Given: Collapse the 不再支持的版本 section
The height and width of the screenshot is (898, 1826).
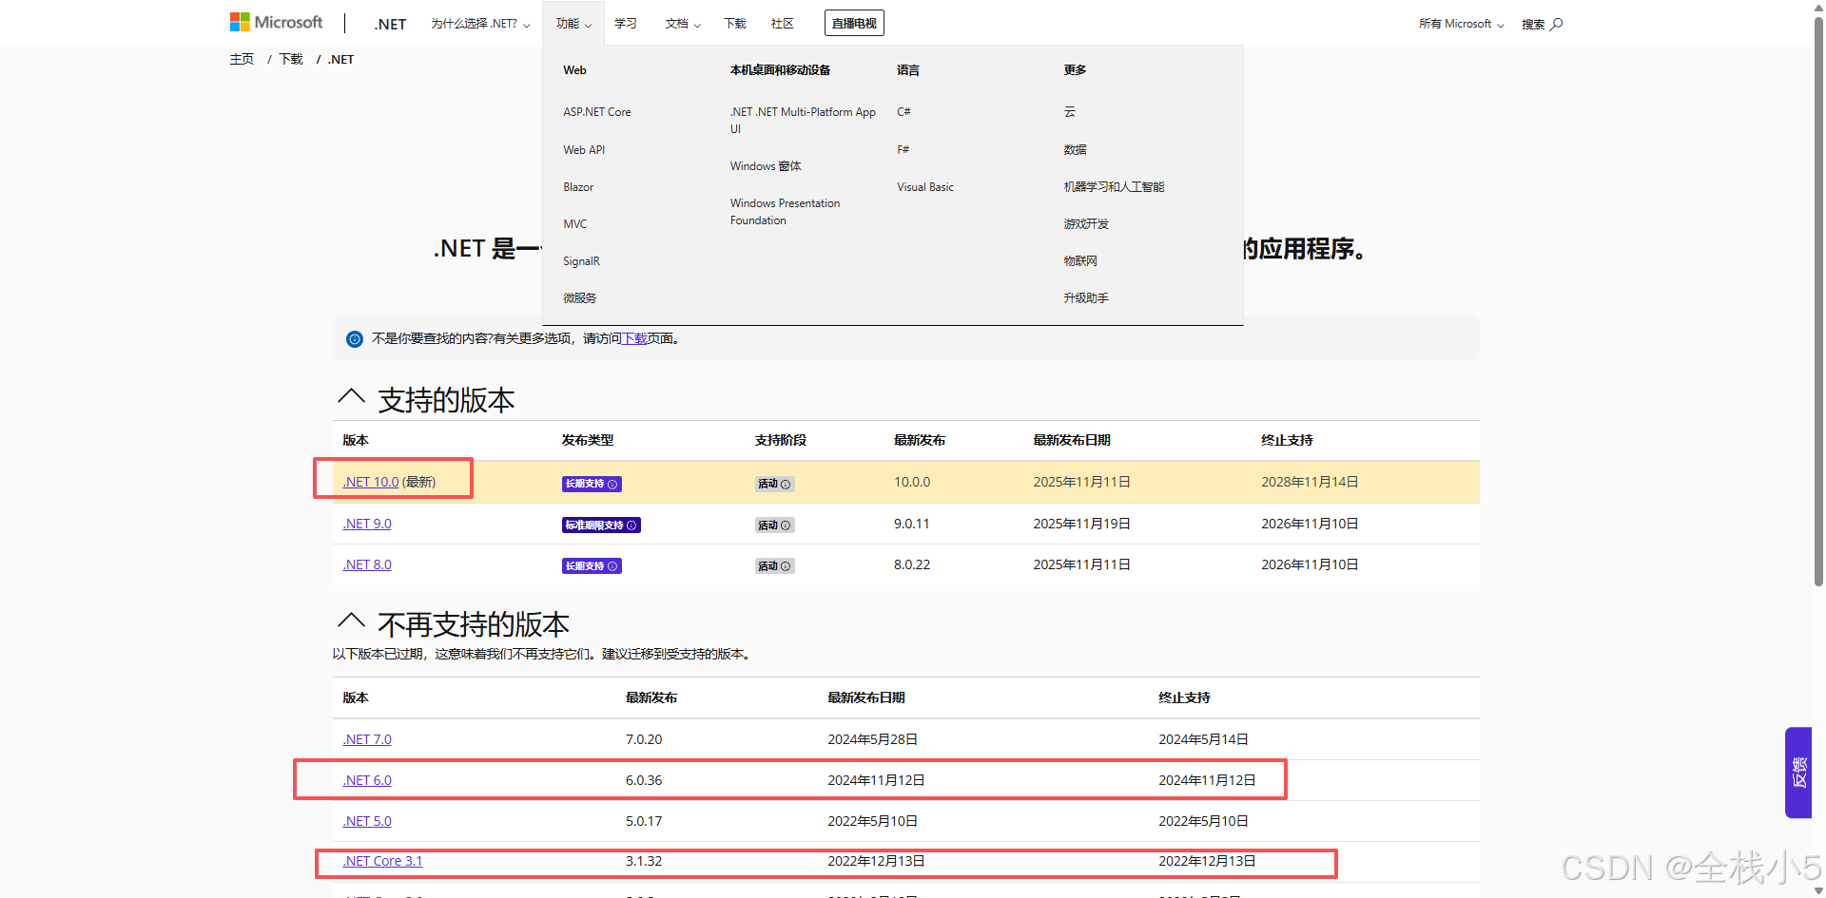Looking at the screenshot, I should (351, 621).
